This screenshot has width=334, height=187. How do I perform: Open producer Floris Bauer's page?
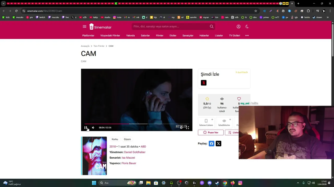click(129, 163)
